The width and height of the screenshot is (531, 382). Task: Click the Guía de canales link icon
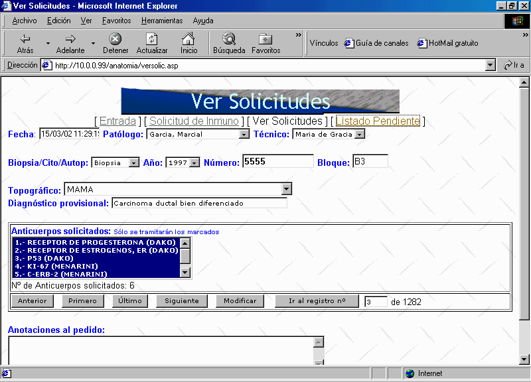[x=349, y=44]
